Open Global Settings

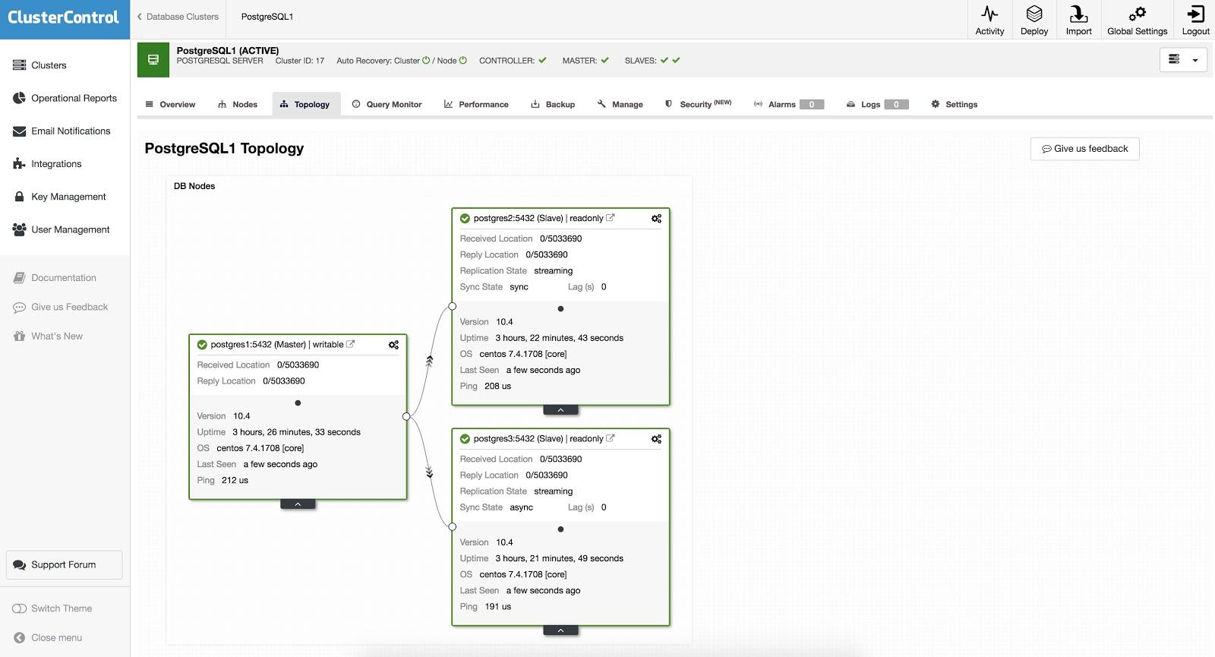click(x=1137, y=20)
